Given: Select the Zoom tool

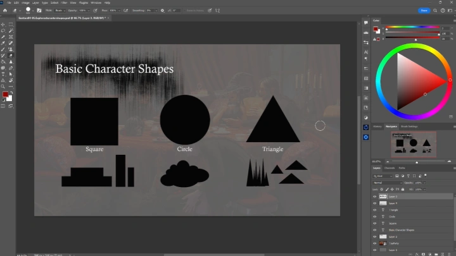Looking at the screenshot, I should 3,87.
